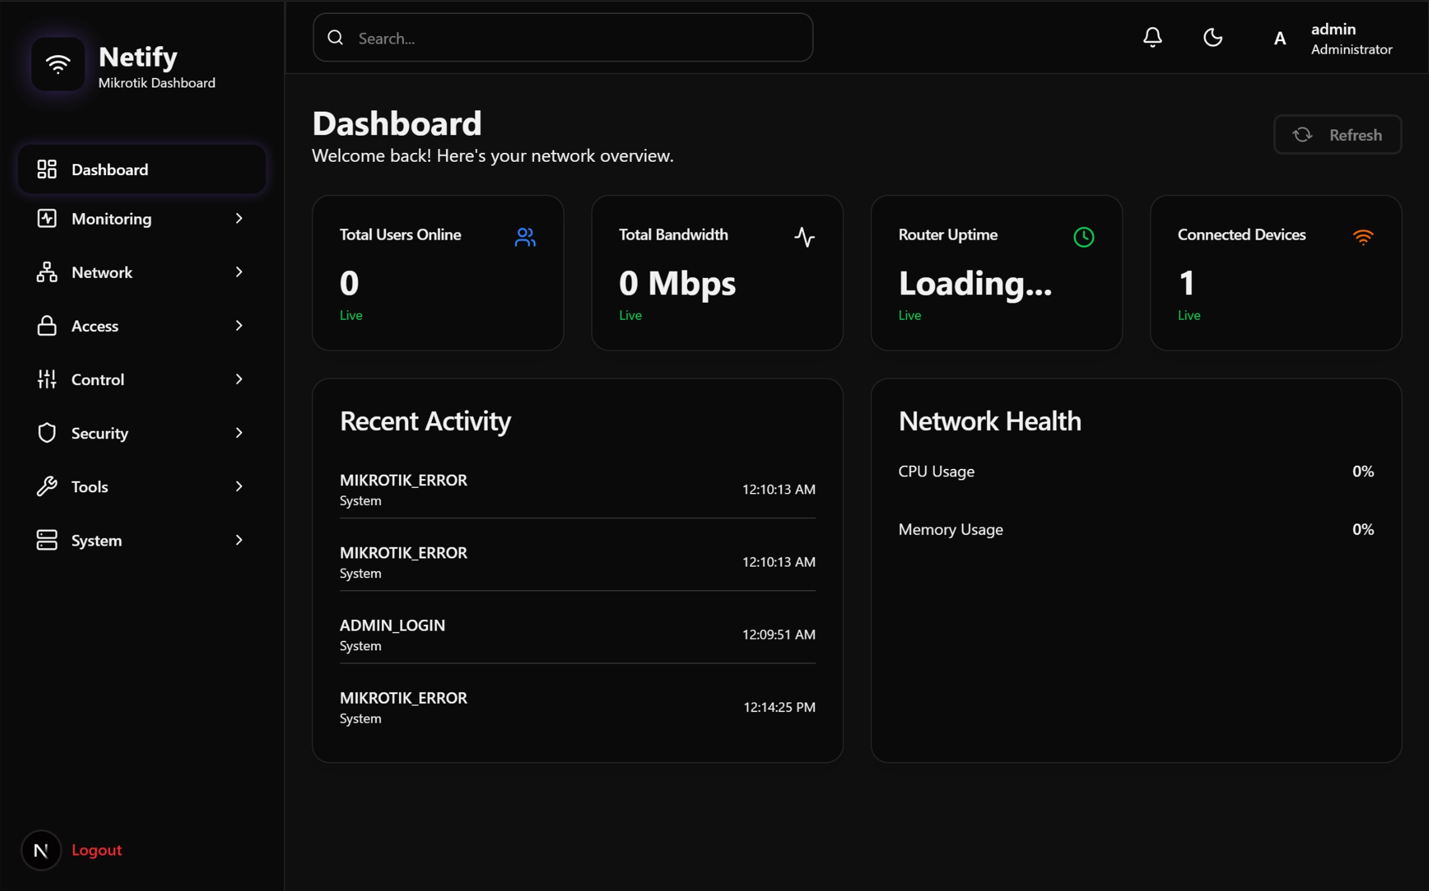Open the Tools sidebar menu
This screenshot has width=1429, height=891.
point(90,487)
